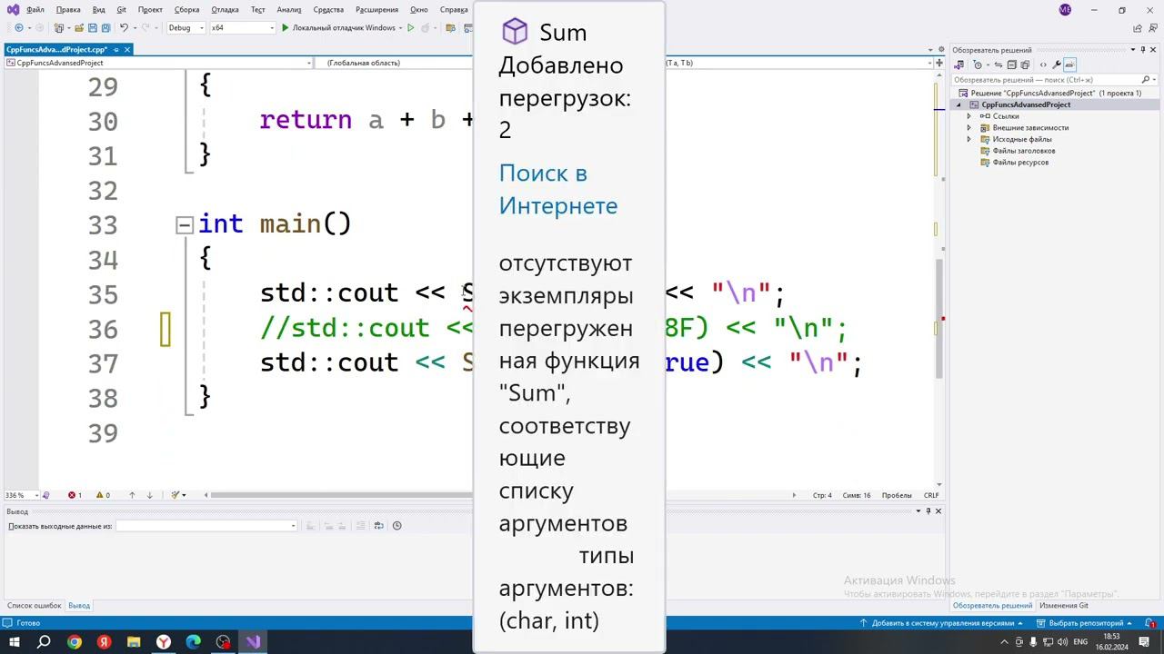Go to previous issue with up arrow

[x=132, y=495]
